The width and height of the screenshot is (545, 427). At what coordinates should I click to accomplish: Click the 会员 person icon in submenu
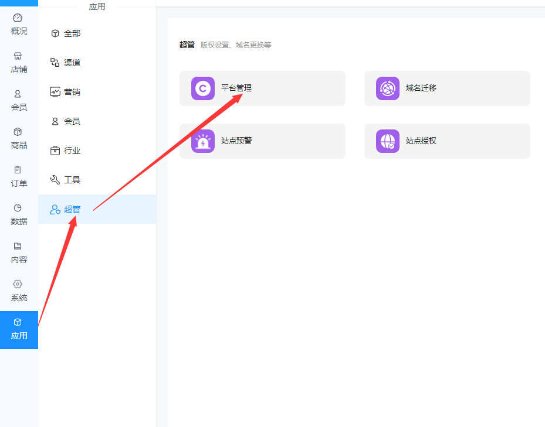coord(55,121)
